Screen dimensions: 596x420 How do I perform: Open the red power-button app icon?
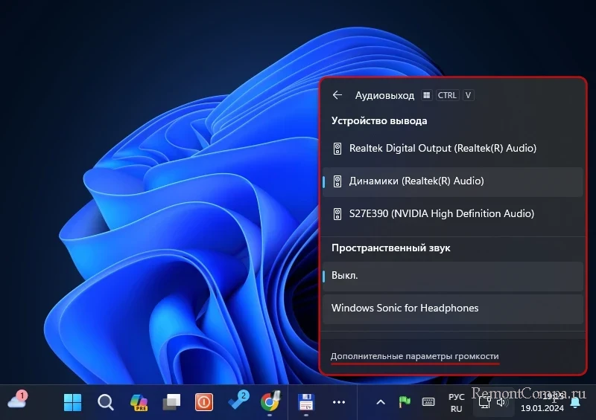click(204, 402)
